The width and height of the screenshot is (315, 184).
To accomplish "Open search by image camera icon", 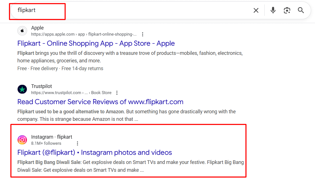I will tap(287, 11).
